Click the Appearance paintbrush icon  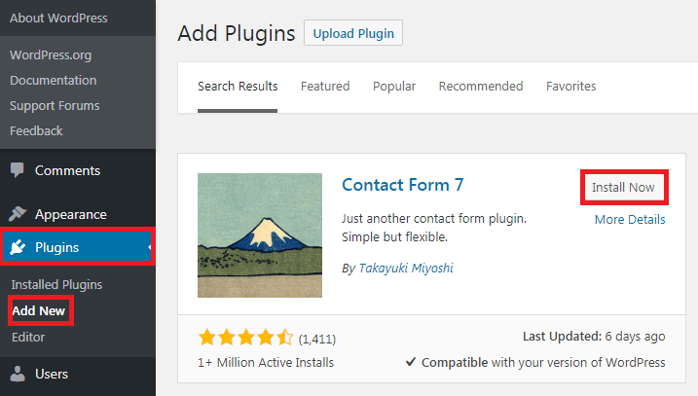(18, 214)
